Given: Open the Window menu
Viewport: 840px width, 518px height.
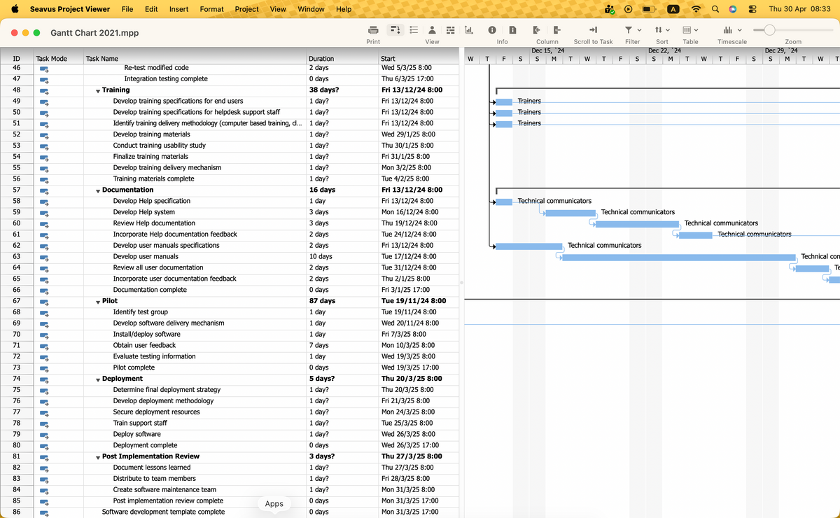Looking at the screenshot, I should 311,9.
